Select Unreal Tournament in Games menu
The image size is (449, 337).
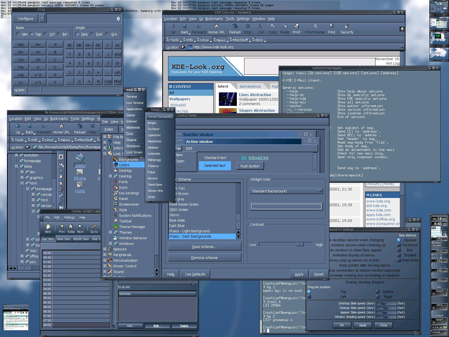point(160,117)
